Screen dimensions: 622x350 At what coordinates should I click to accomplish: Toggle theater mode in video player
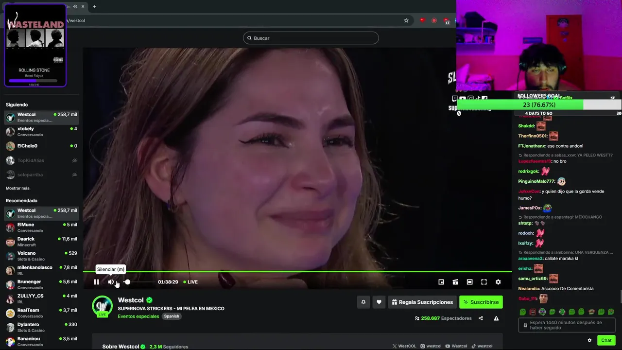click(x=469, y=282)
